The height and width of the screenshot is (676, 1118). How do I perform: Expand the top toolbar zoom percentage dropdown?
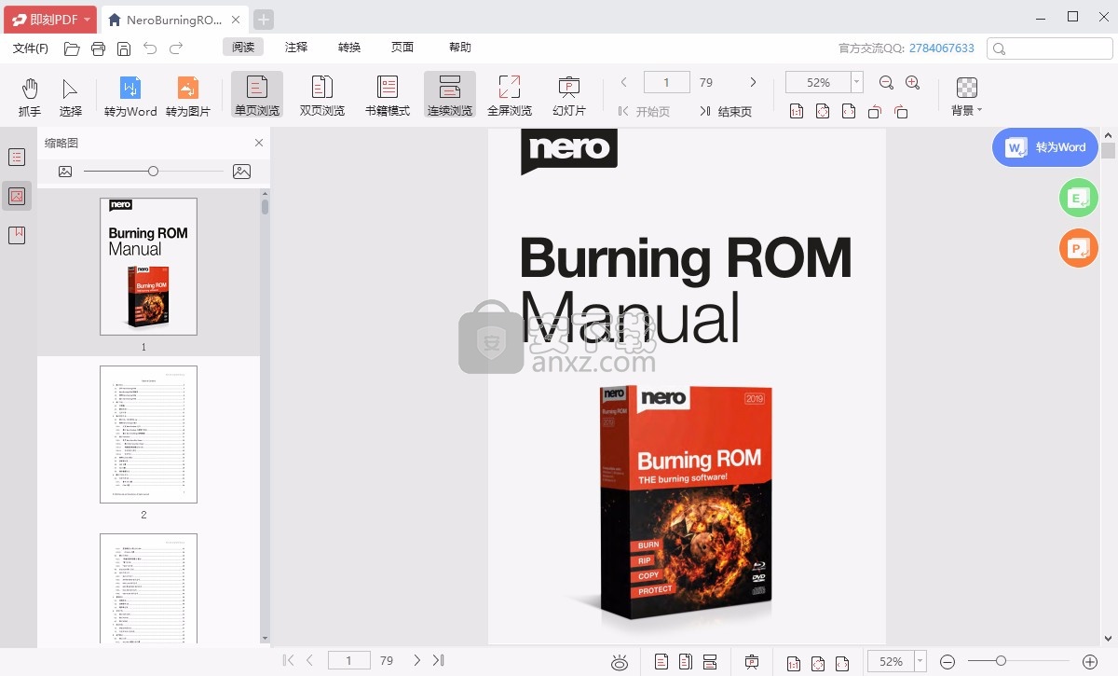pos(857,83)
